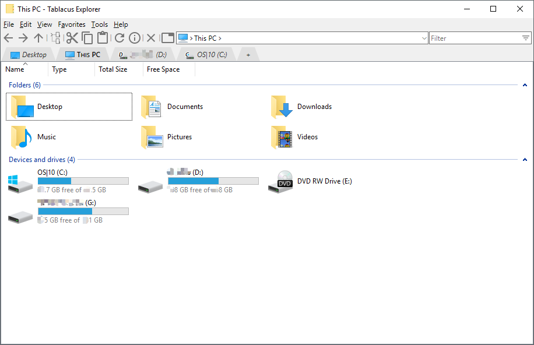The height and width of the screenshot is (345, 534).
Task: Add a new tab with plus
Action: click(248, 55)
